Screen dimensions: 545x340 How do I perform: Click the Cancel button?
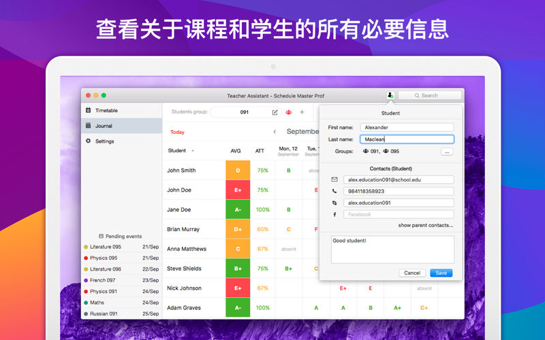(412, 273)
